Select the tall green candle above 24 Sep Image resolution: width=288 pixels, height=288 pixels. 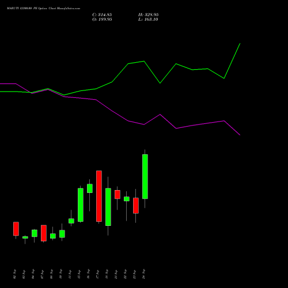[x=145, y=176]
